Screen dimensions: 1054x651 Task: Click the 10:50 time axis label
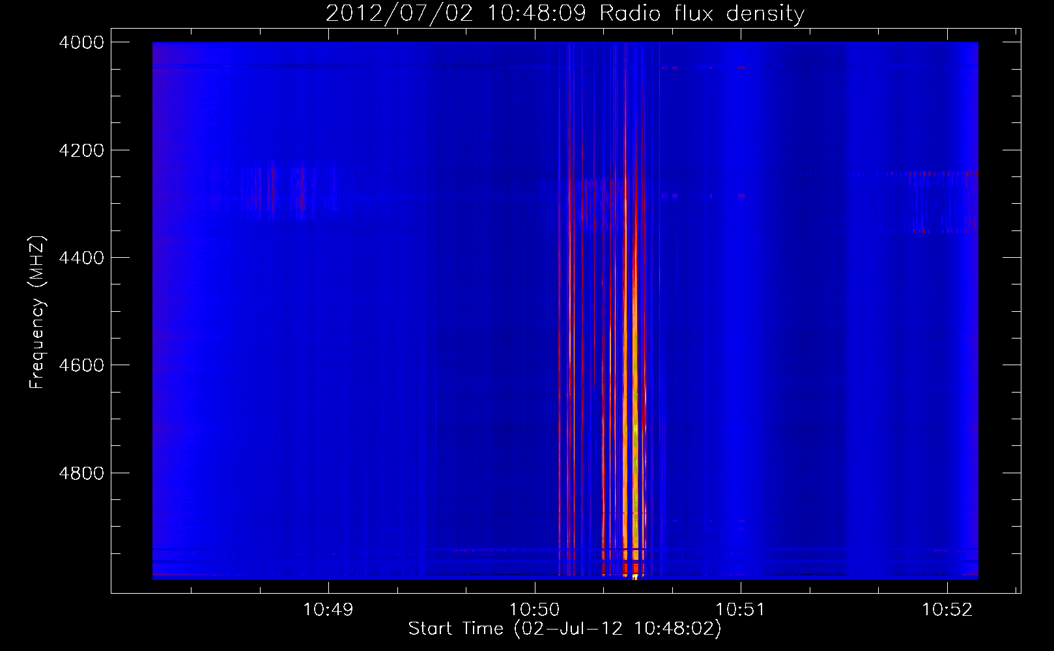tap(534, 610)
